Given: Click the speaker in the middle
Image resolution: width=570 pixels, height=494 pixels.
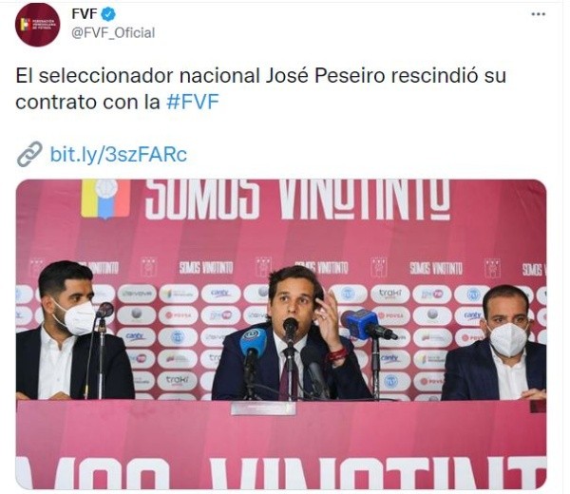Looking at the screenshot, I should click(294, 333).
